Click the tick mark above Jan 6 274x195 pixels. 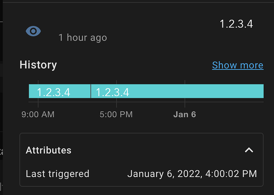[185, 82]
